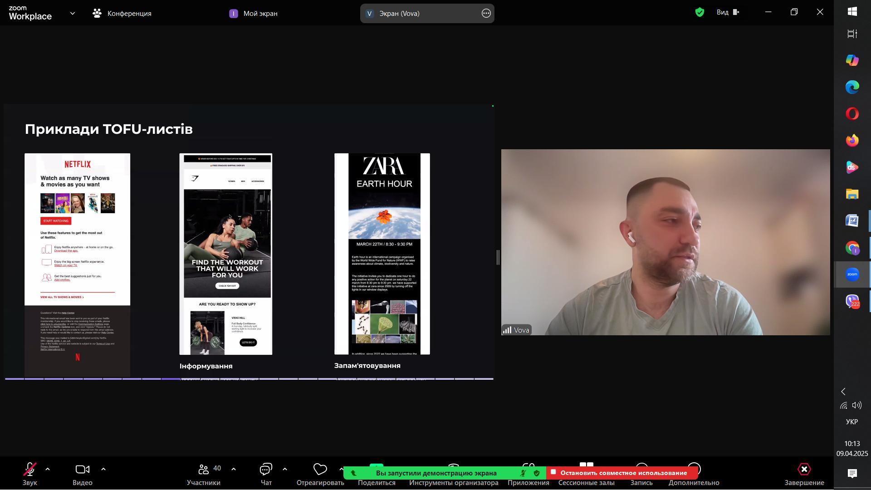Viewport: 871px width, 490px height.
Task: Open the Чат chat panel
Action: [266, 469]
